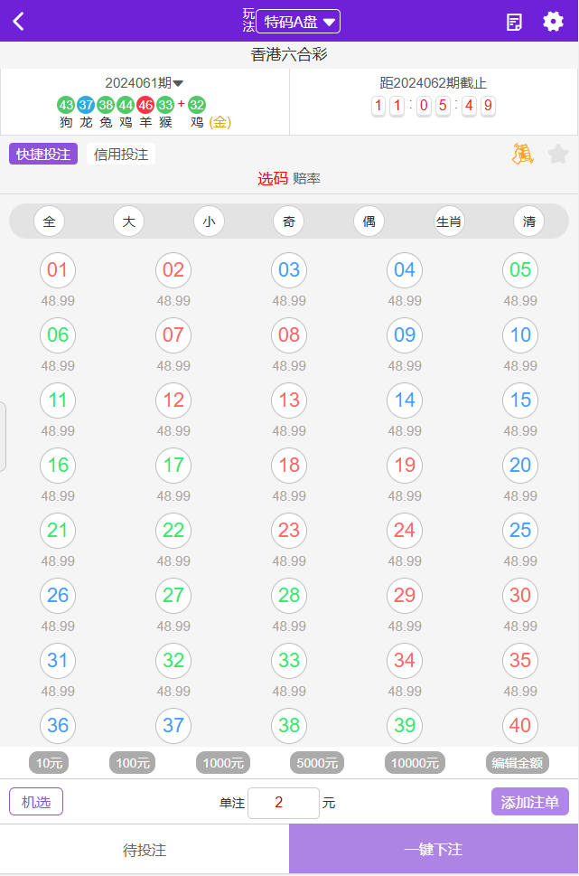579x876 pixels.
Task: Open the 待投注 pending bets tab
Action: point(145,849)
